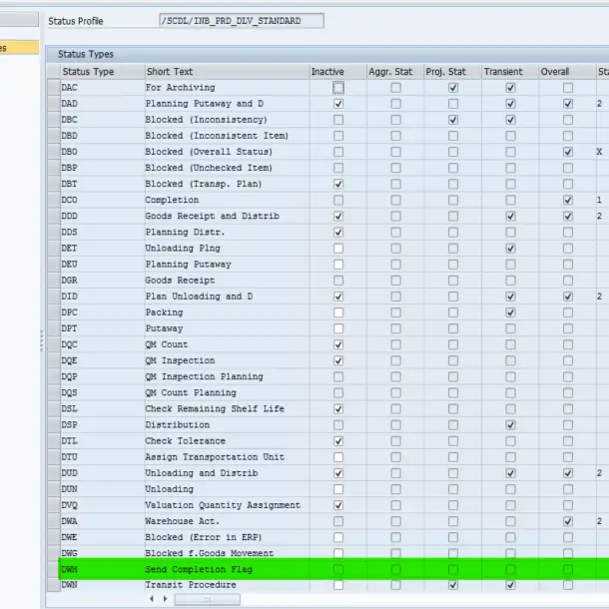Click the Short Text column header

pyautogui.click(x=227, y=72)
